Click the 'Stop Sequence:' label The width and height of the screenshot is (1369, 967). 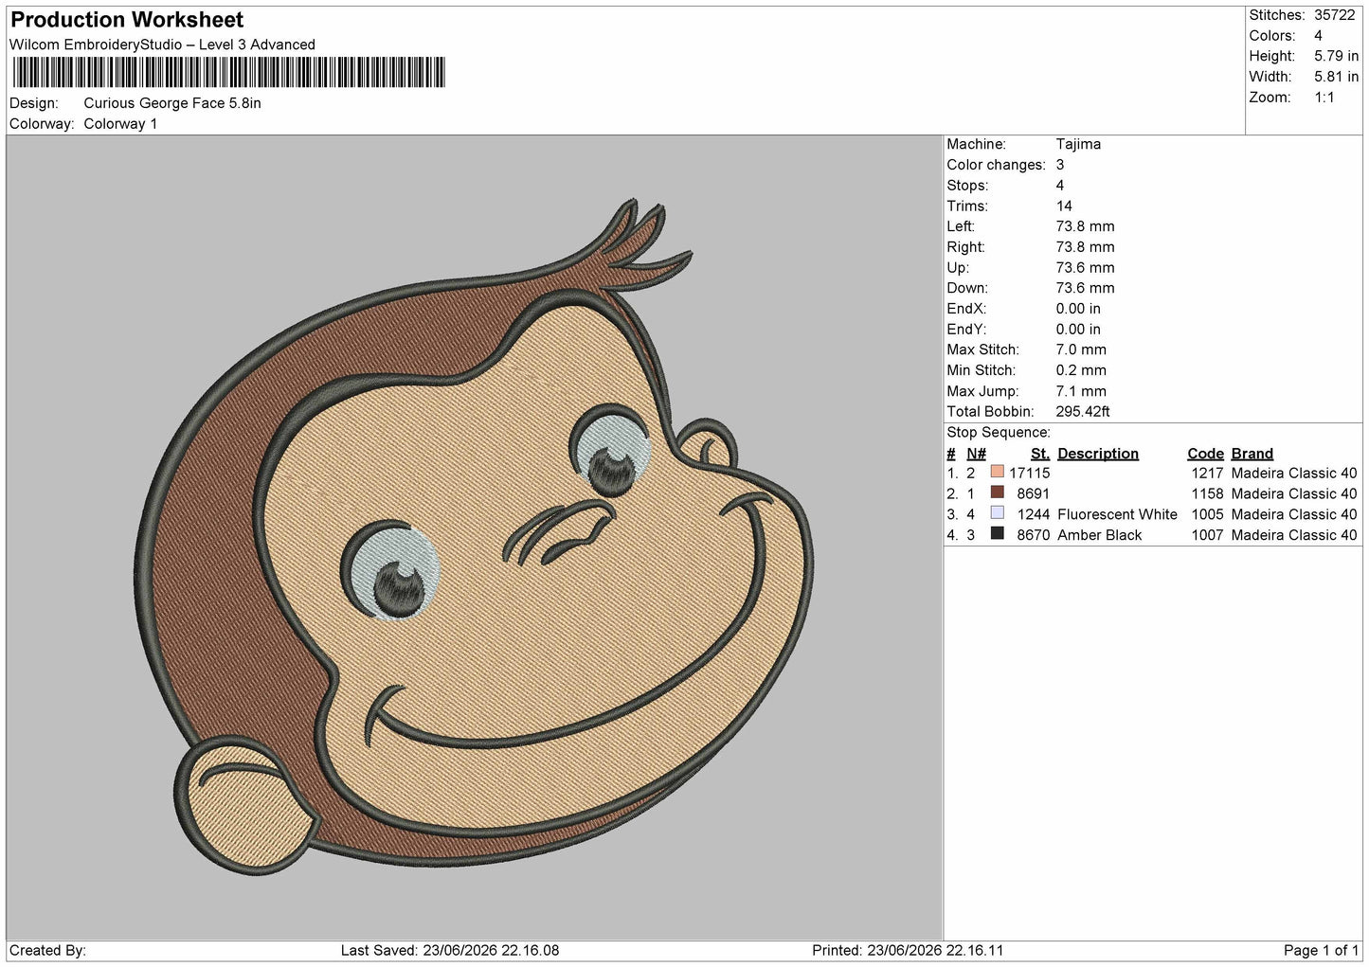click(999, 433)
